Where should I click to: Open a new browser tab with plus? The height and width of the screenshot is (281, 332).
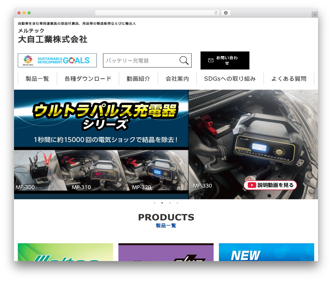pyautogui.click(x=315, y=15)
